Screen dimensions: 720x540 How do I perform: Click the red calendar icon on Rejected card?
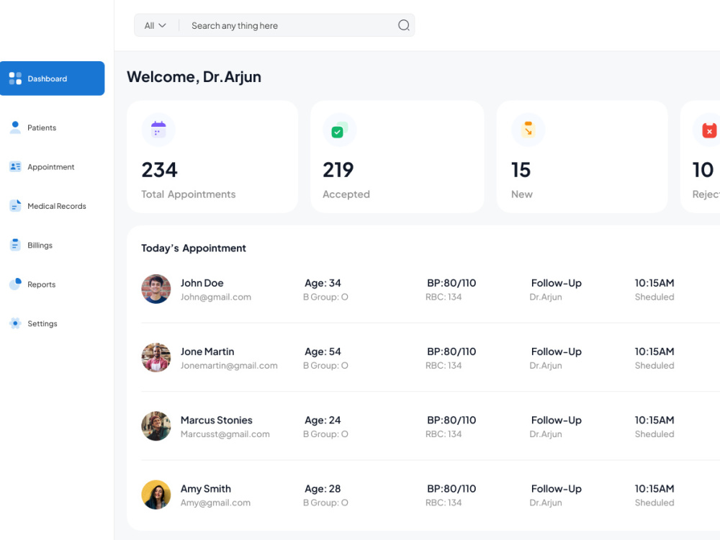tap(709, 130)
